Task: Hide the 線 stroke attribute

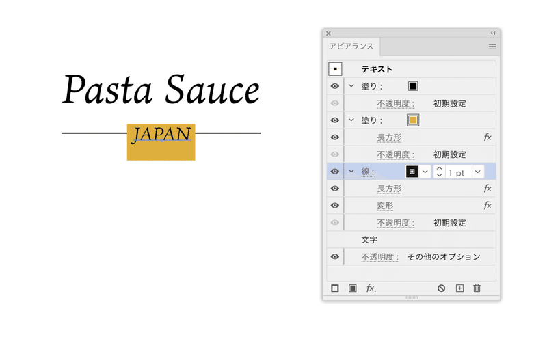Action: pos(335,172)
